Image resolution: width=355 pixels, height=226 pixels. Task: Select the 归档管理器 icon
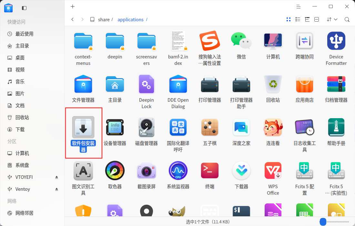click(336, 84)
